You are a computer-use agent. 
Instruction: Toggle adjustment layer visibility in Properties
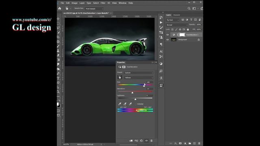[146, 141]
